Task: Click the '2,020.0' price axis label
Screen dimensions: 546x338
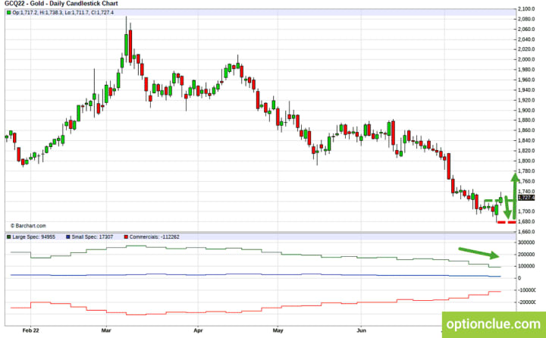Action: click(526, 49)
